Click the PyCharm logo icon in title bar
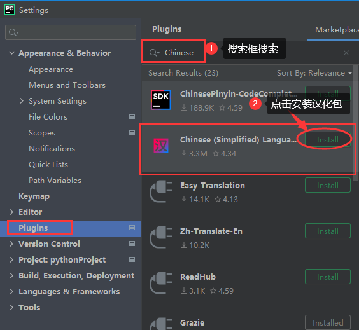The image size is (359, 330). [10, 10]
